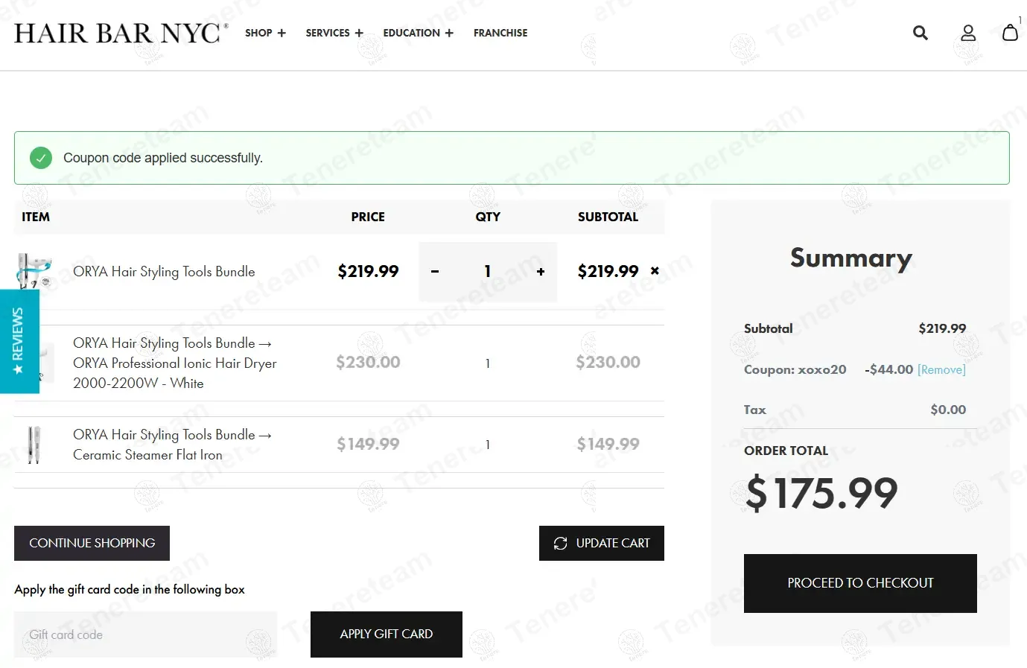Viewport: 1027px width, 668px height.
Task: Click the flat iron subtotal $149.99
Action: [x=608, y=445]
